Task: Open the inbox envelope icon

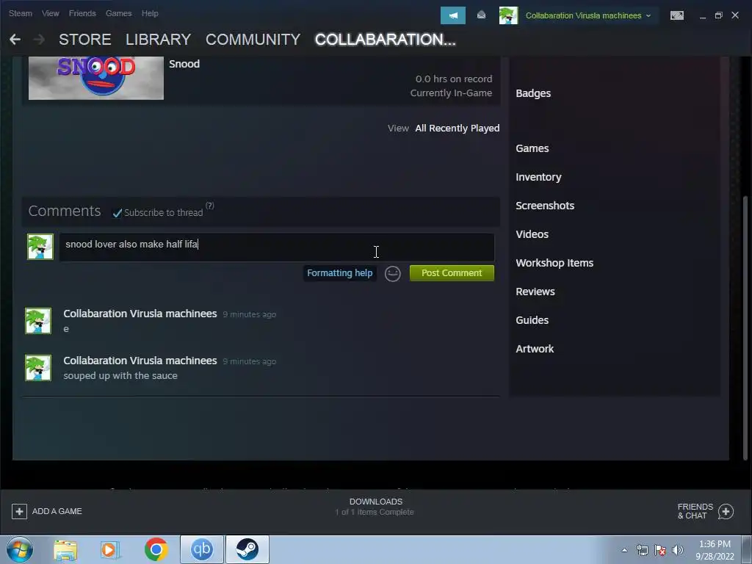Action: (x=481, y=15)
